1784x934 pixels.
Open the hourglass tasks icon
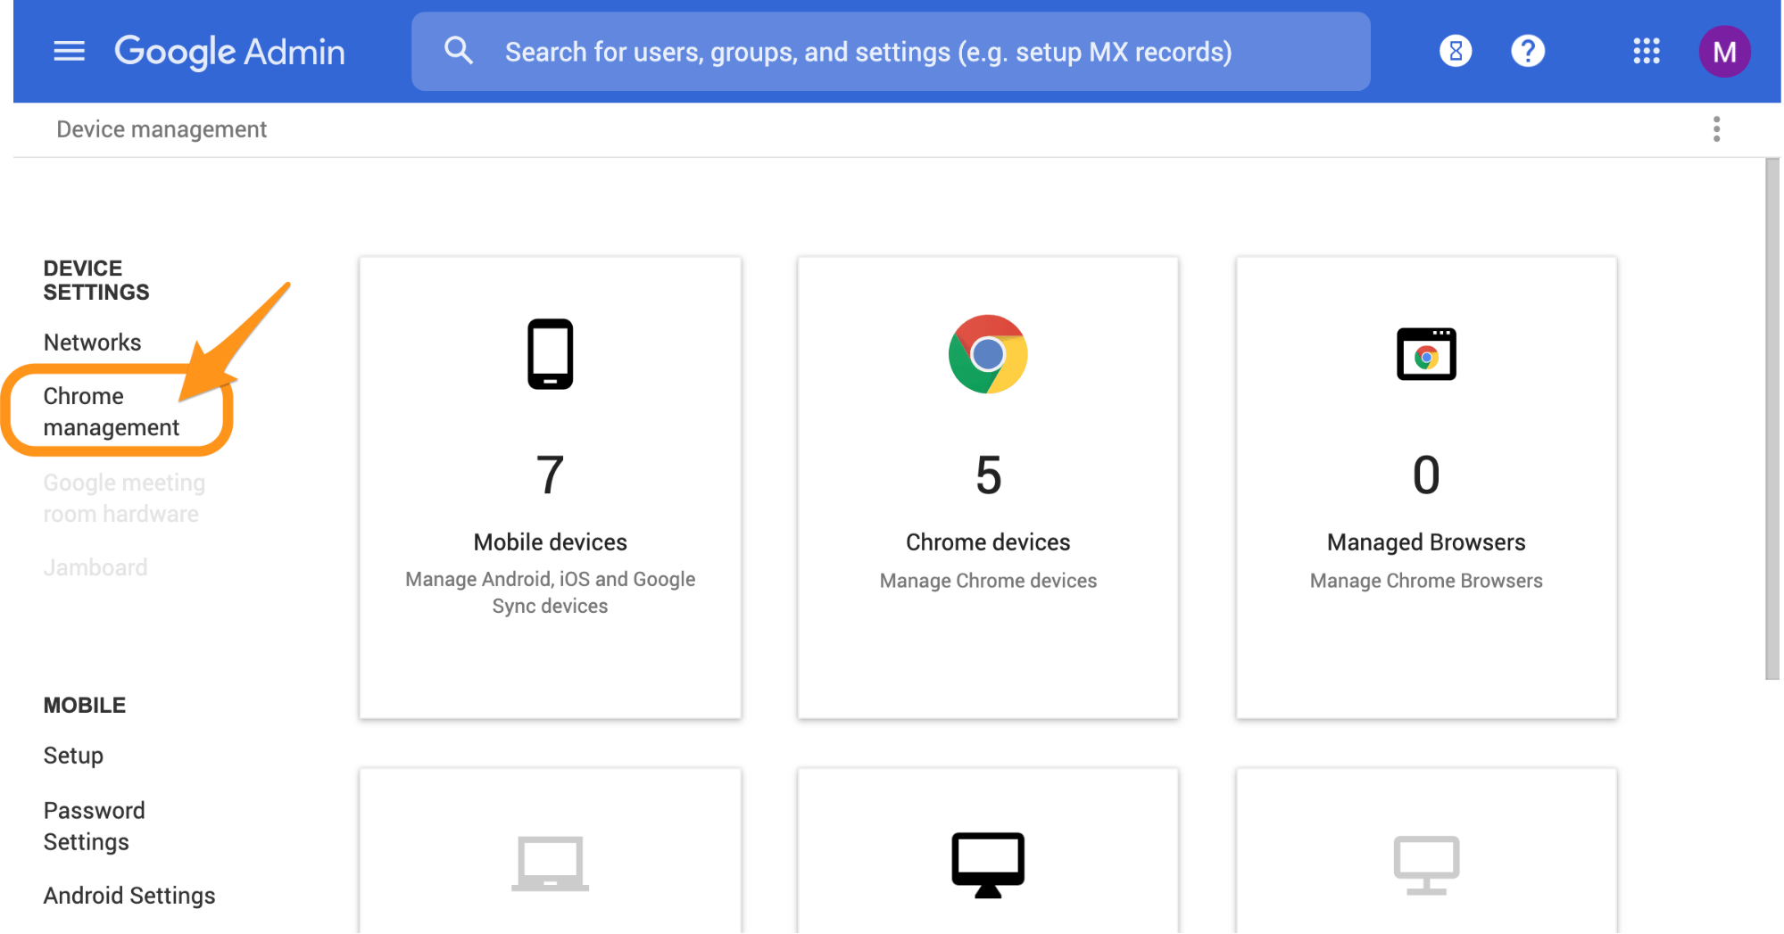point(1456,51)
